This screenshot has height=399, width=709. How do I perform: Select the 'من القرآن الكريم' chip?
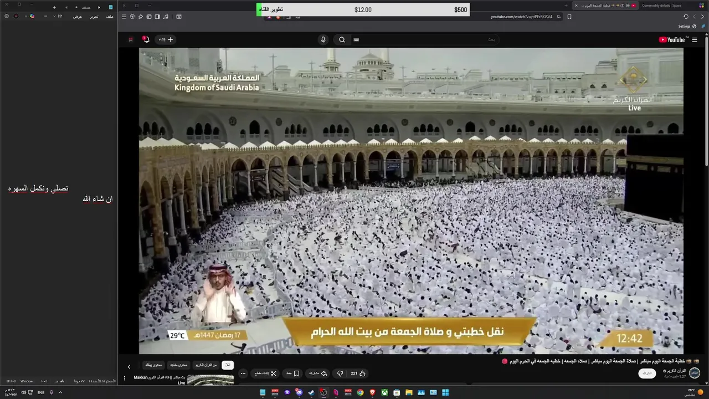(206, 365)
